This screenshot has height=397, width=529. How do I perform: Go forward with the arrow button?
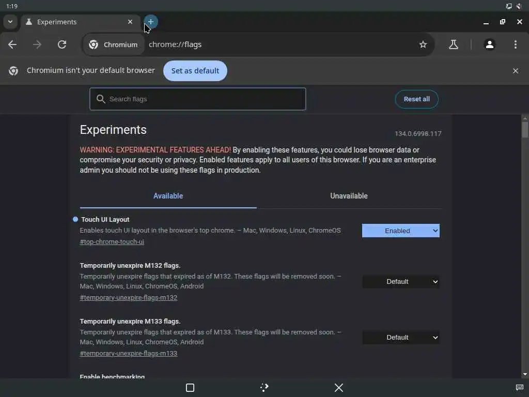[x=37, y=44]
